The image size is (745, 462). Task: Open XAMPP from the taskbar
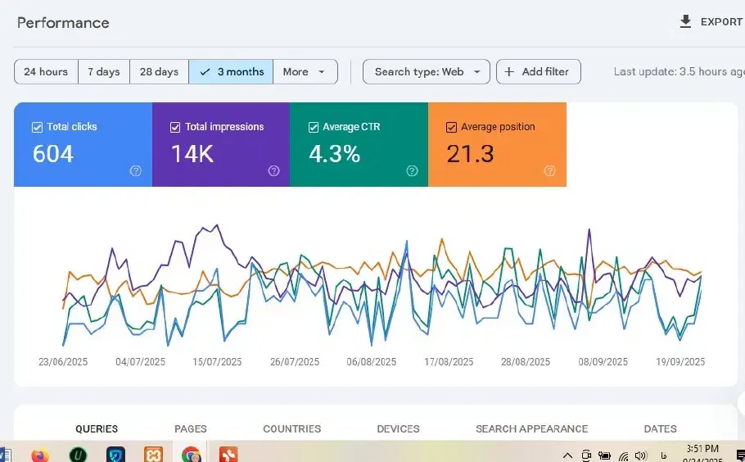[153, 455]
